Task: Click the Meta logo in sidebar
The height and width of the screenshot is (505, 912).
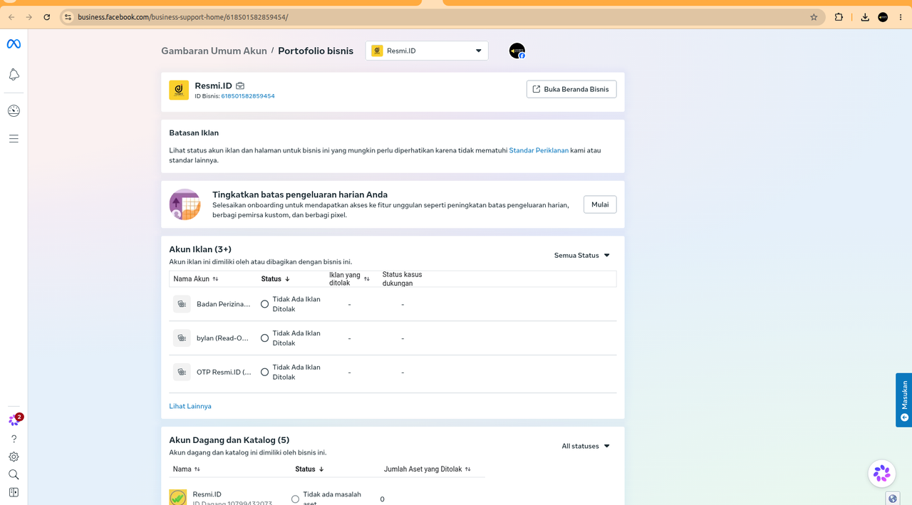Action: 14,44
